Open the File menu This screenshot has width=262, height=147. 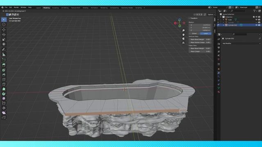coord(6,7)
